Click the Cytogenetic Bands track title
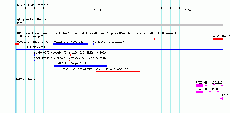This screenshot has height=113, width=230. [31, 19]
